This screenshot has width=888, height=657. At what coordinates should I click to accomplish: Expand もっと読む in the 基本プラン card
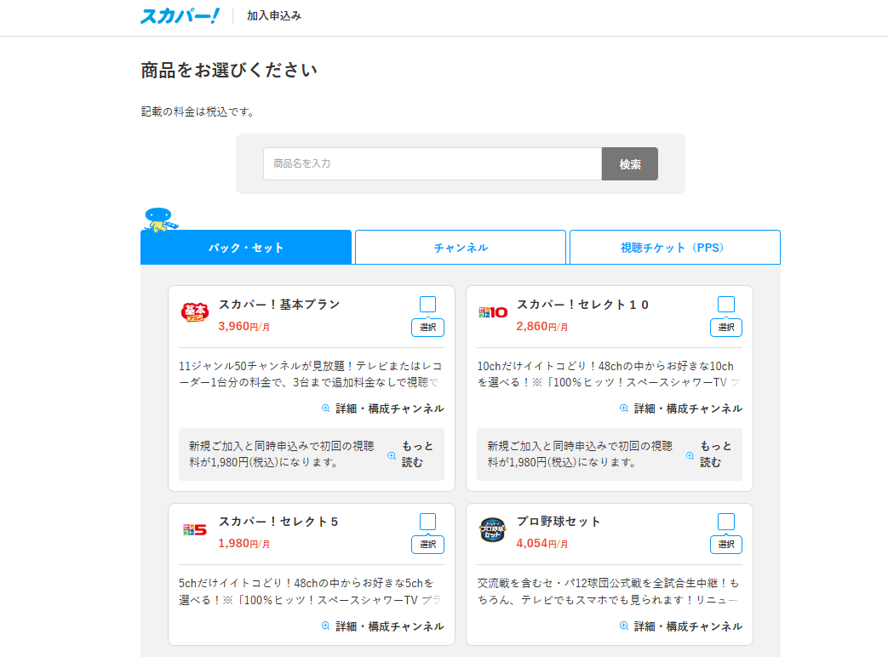[417, 454]
